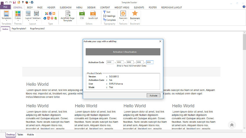
Task: Switch to Desktop view
Action: [x=11, y=135]
